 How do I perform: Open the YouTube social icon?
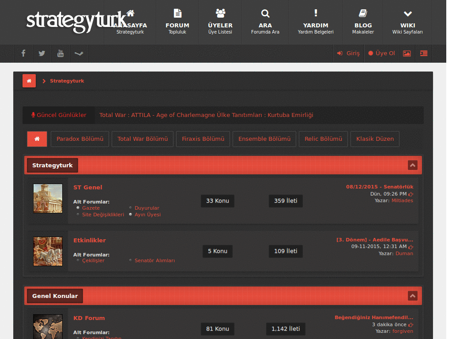[x=60, y=53]
